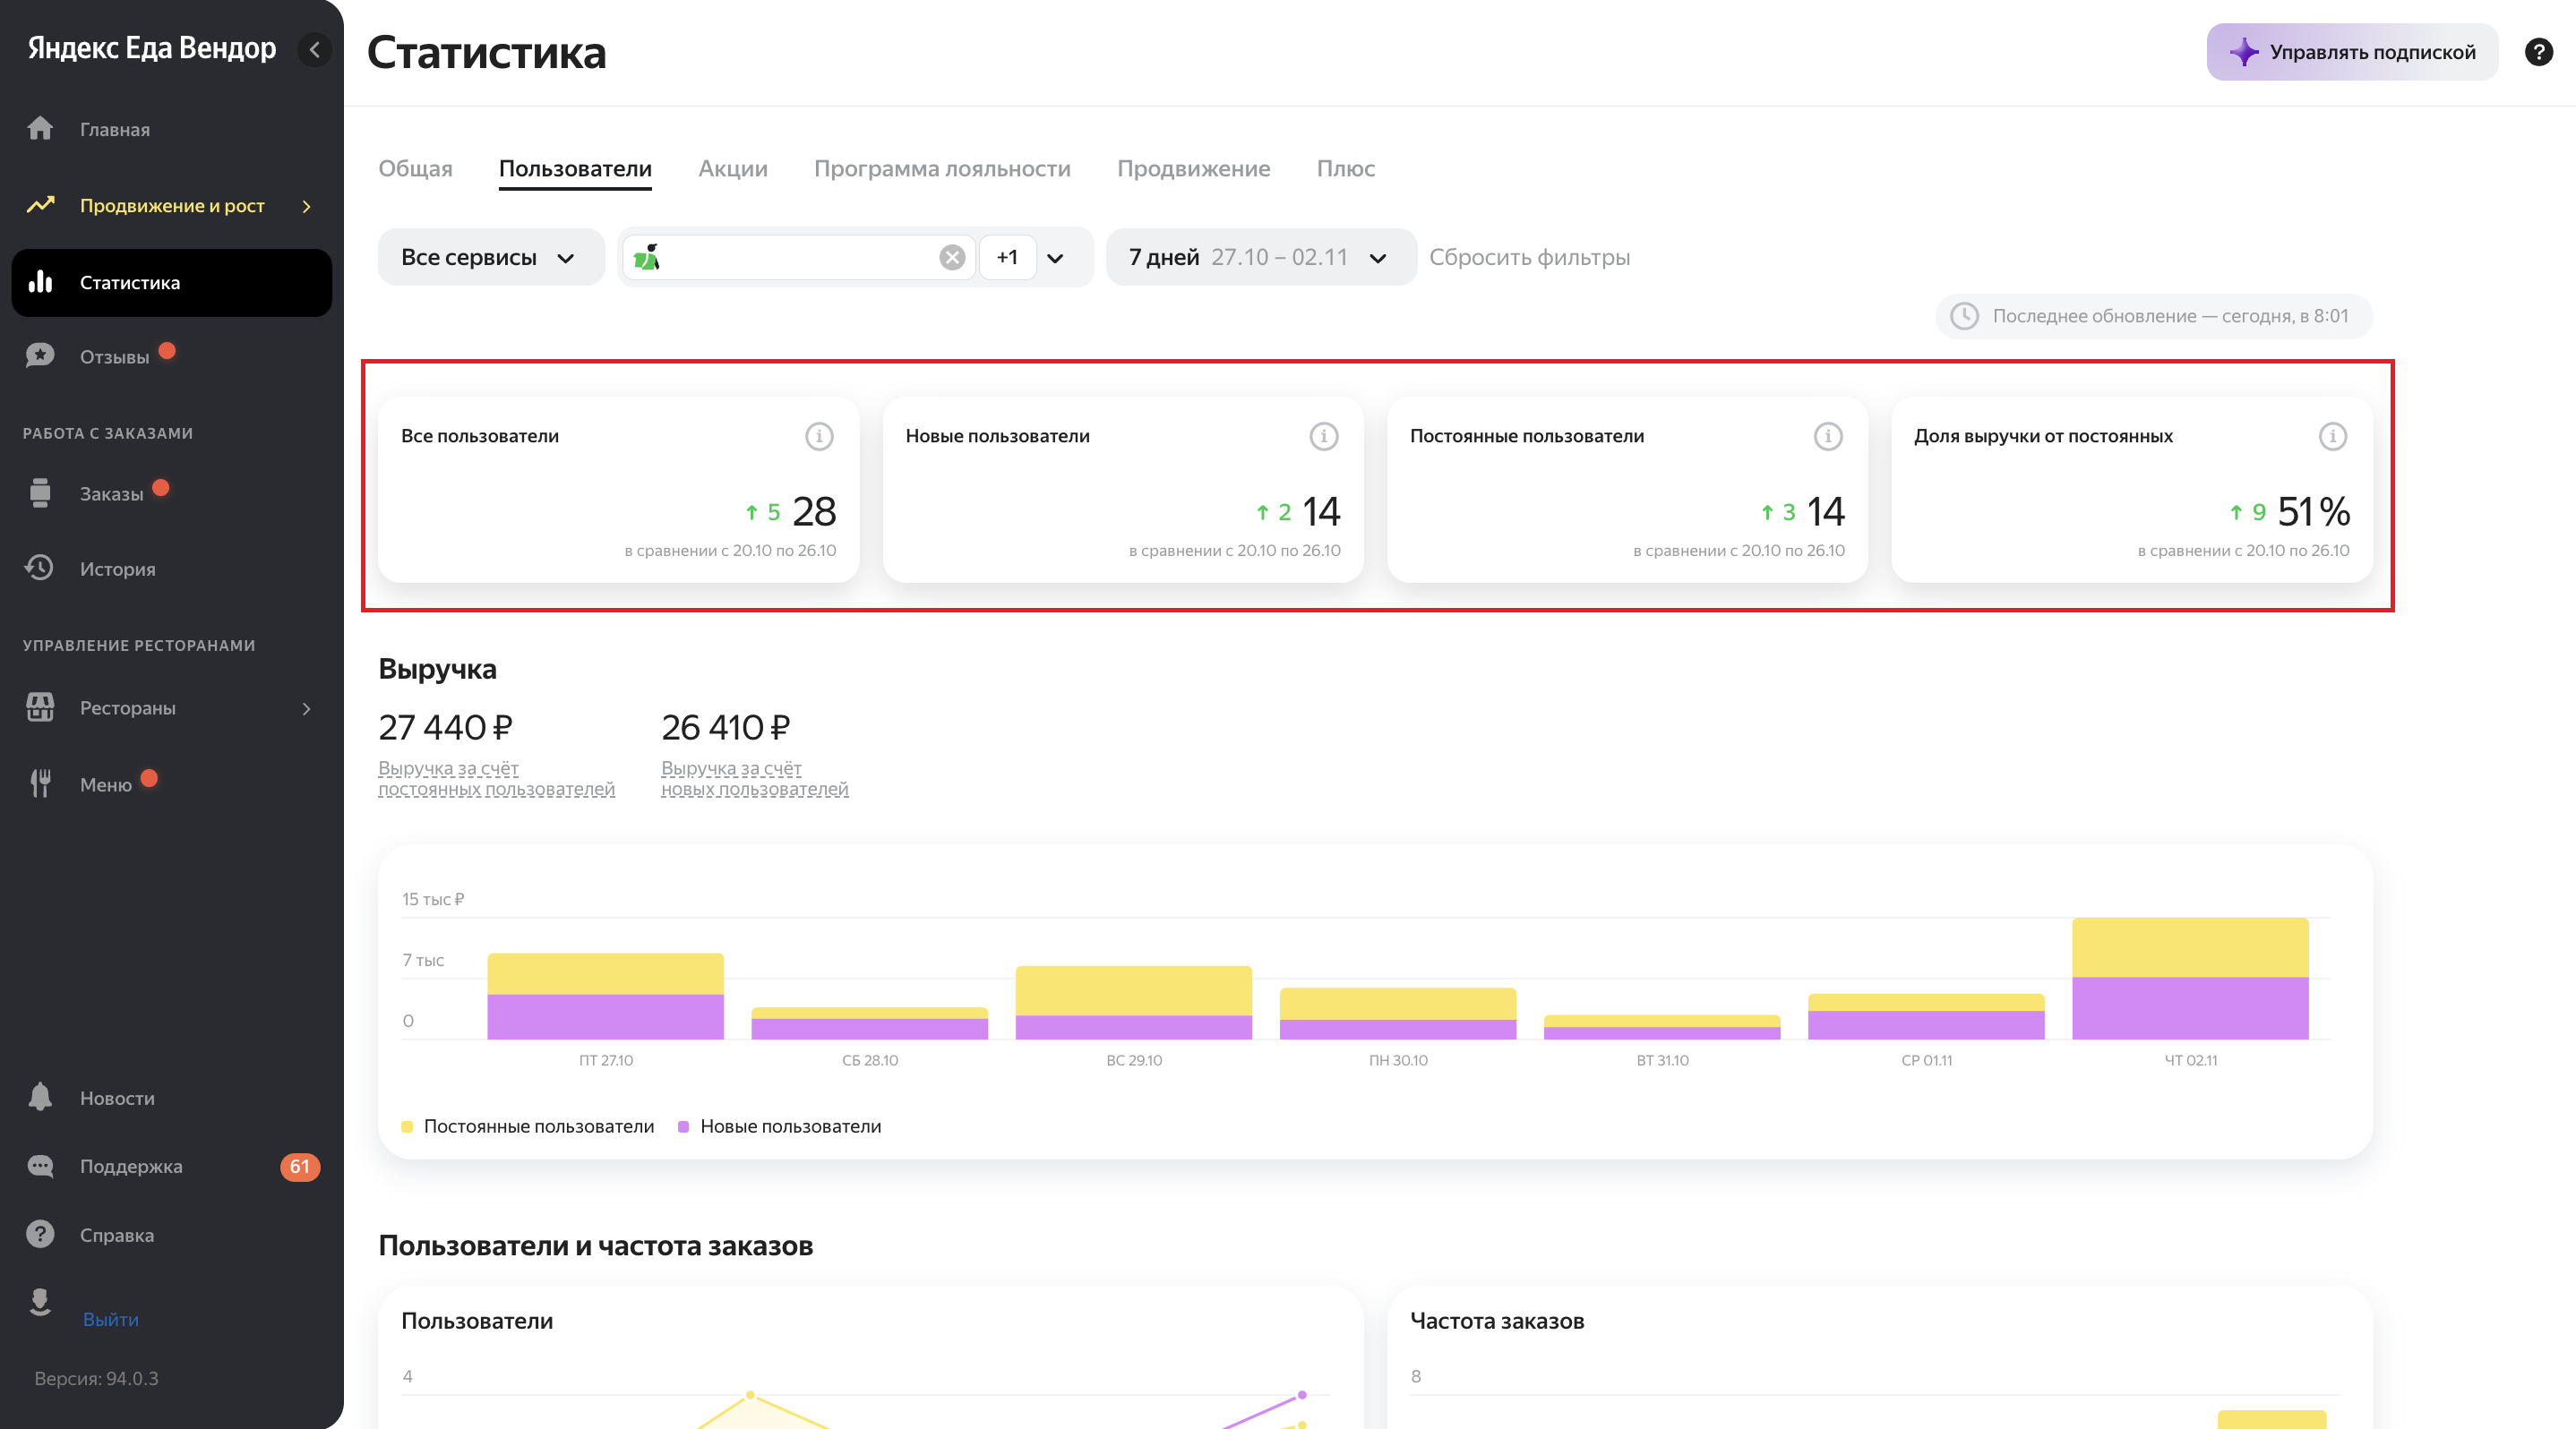This screenshot has width=2576, height=1429.
Task: Open the help question mark icon
Action: pos(2538,52)
